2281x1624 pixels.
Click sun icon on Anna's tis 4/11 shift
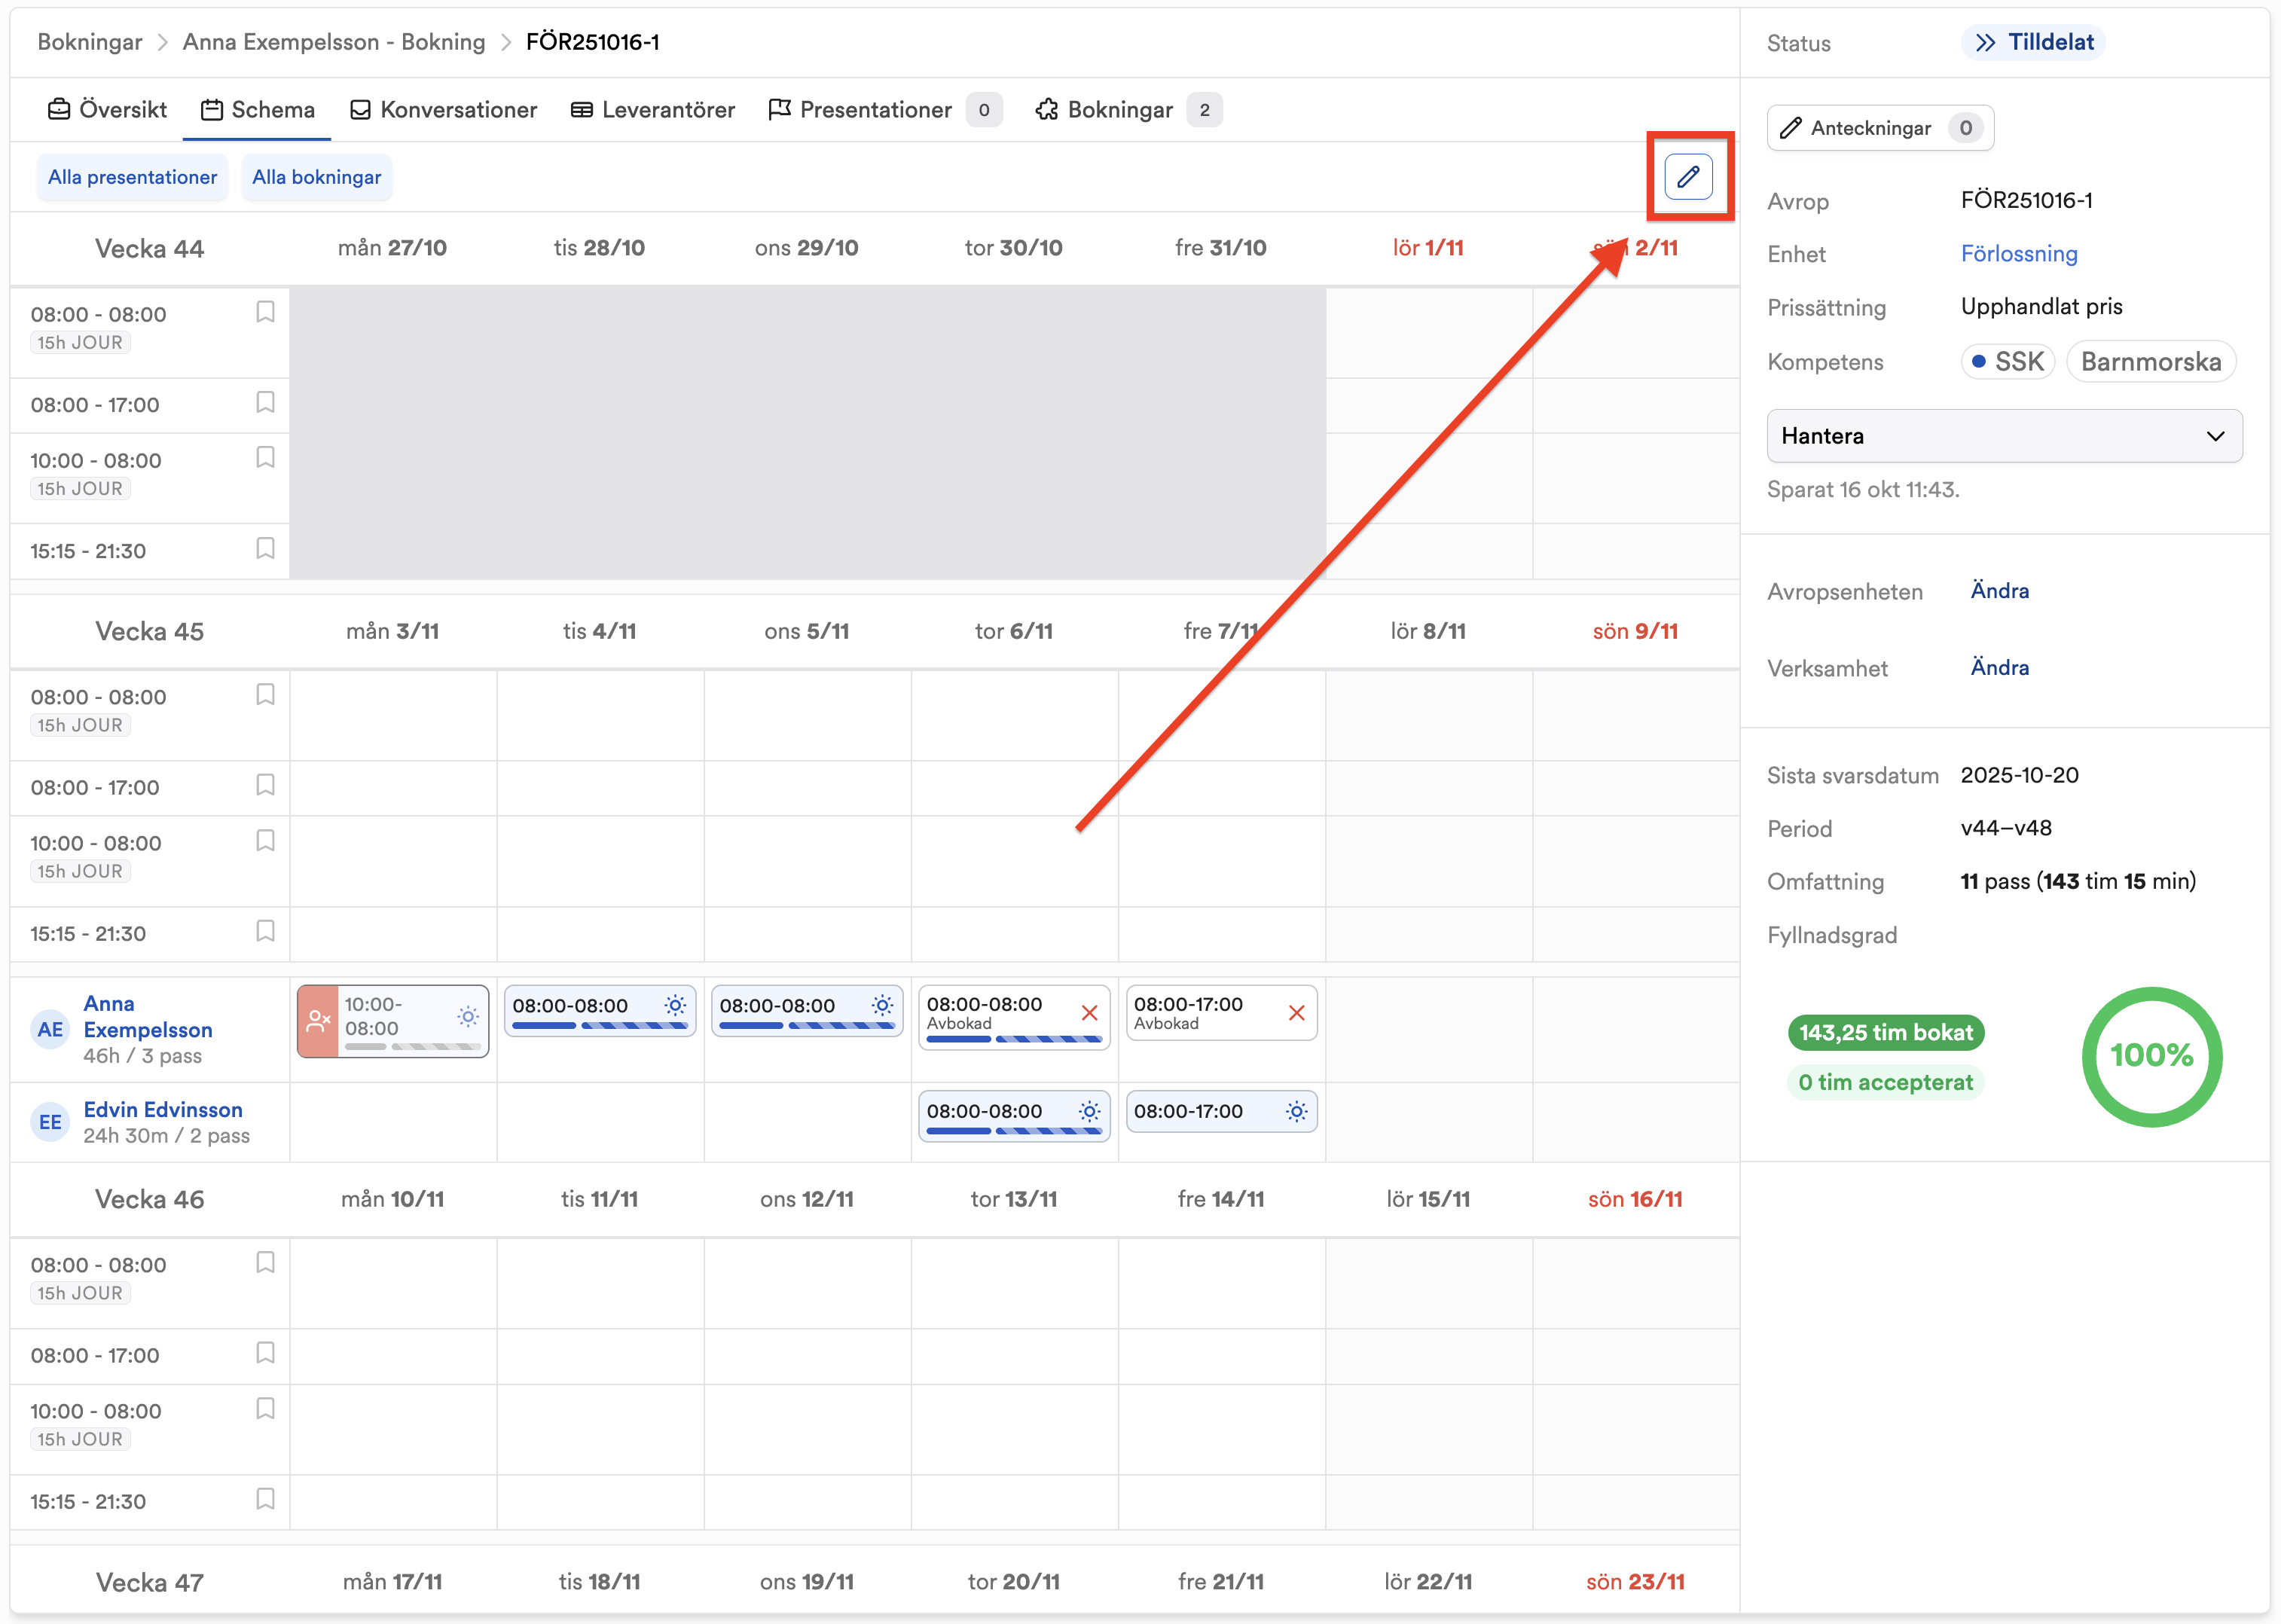[x=675, y=1005]
